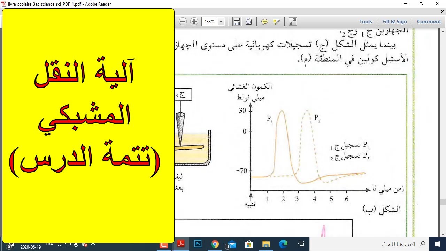Click the taskbar date 2020-06-19
This screenshot has height=251, width=446.
(31, 247)
